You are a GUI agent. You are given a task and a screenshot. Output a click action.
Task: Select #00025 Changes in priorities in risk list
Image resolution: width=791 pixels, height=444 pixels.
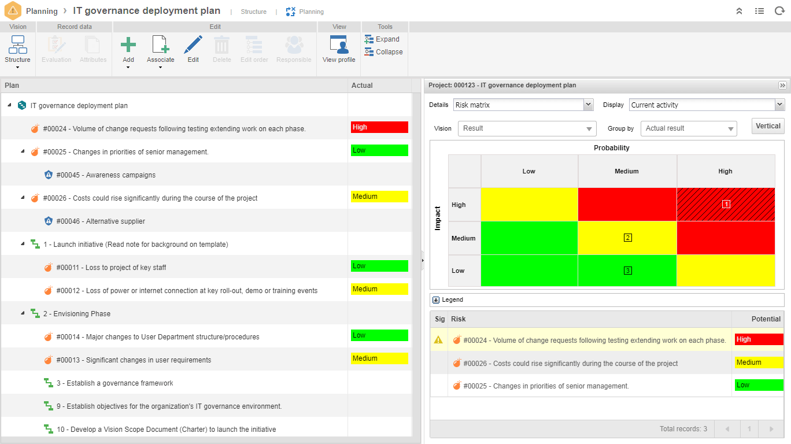pos(607,386)
